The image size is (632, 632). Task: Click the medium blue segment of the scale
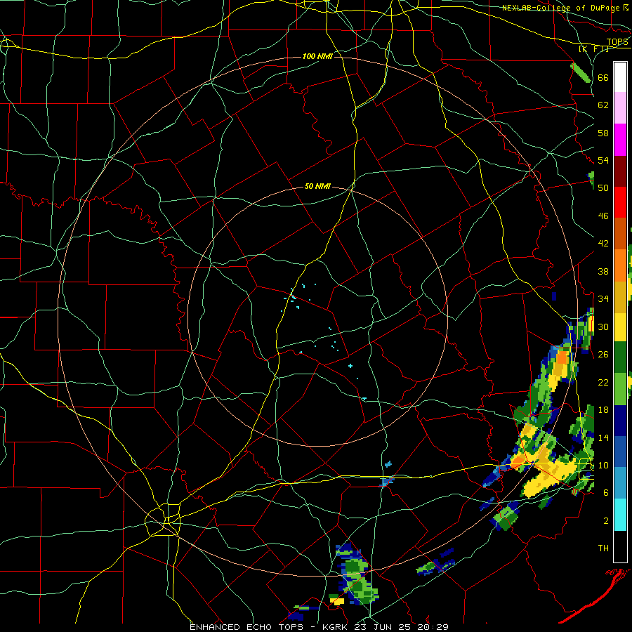(620, 452)
